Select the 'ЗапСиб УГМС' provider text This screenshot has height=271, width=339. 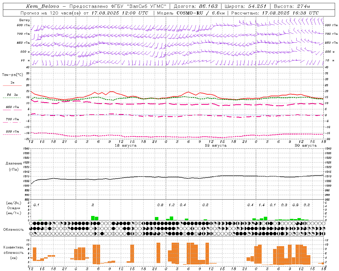(147, 6)
